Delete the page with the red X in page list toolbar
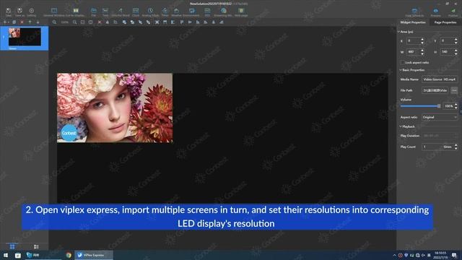 (x=22, y=22)
